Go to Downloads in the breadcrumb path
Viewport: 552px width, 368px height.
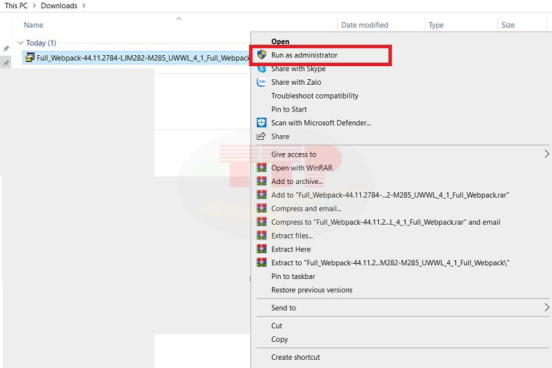[59, 6]
